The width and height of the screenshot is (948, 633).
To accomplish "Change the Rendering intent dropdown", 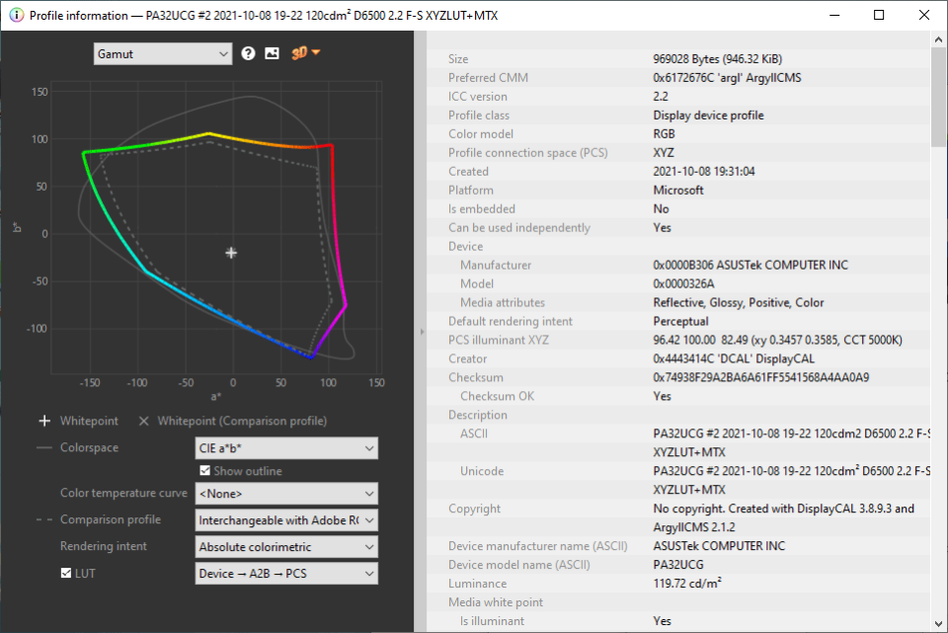I will 286,546.
